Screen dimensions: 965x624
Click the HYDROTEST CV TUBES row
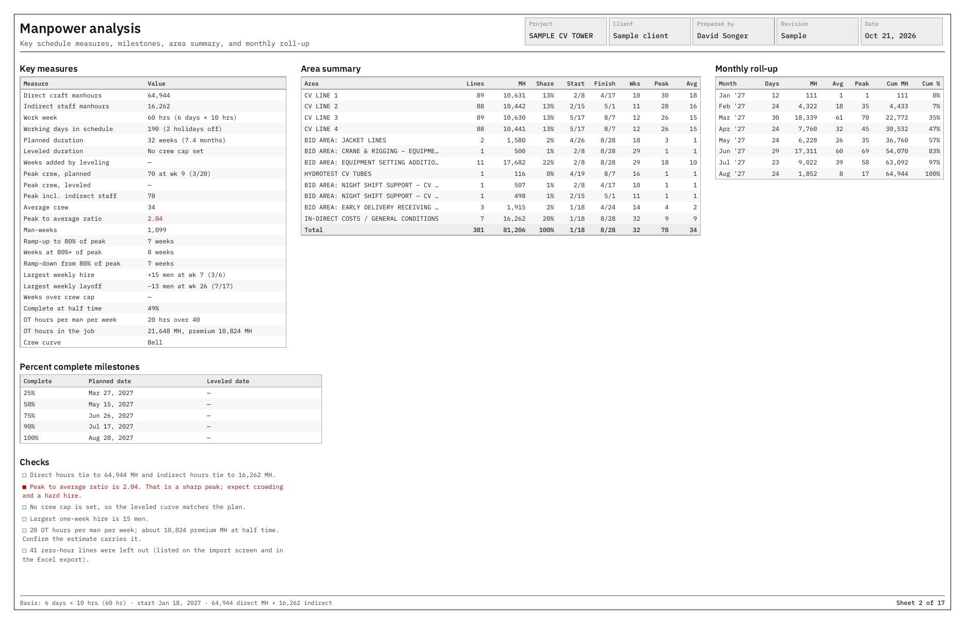point(501,174)
